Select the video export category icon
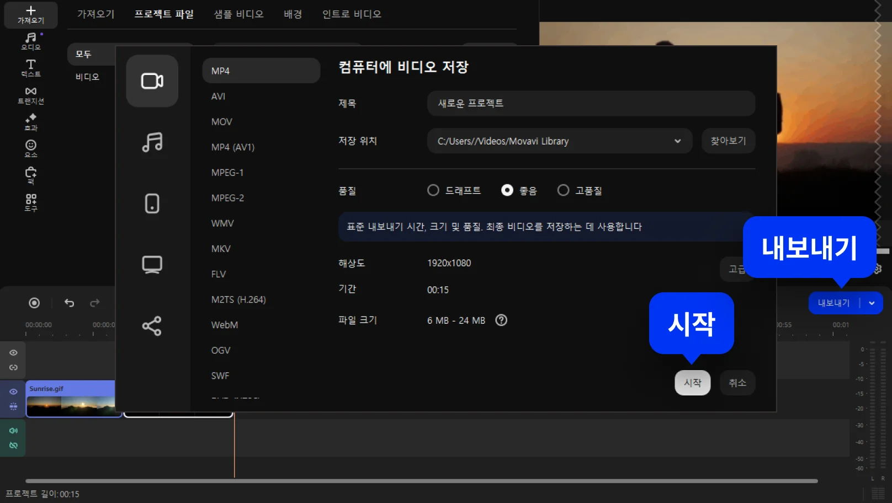Image resolution: width=892 pixels, height=503 pixels. coord(152,81)
